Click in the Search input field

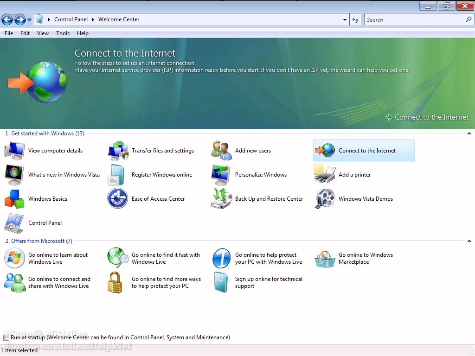point(415,19)
